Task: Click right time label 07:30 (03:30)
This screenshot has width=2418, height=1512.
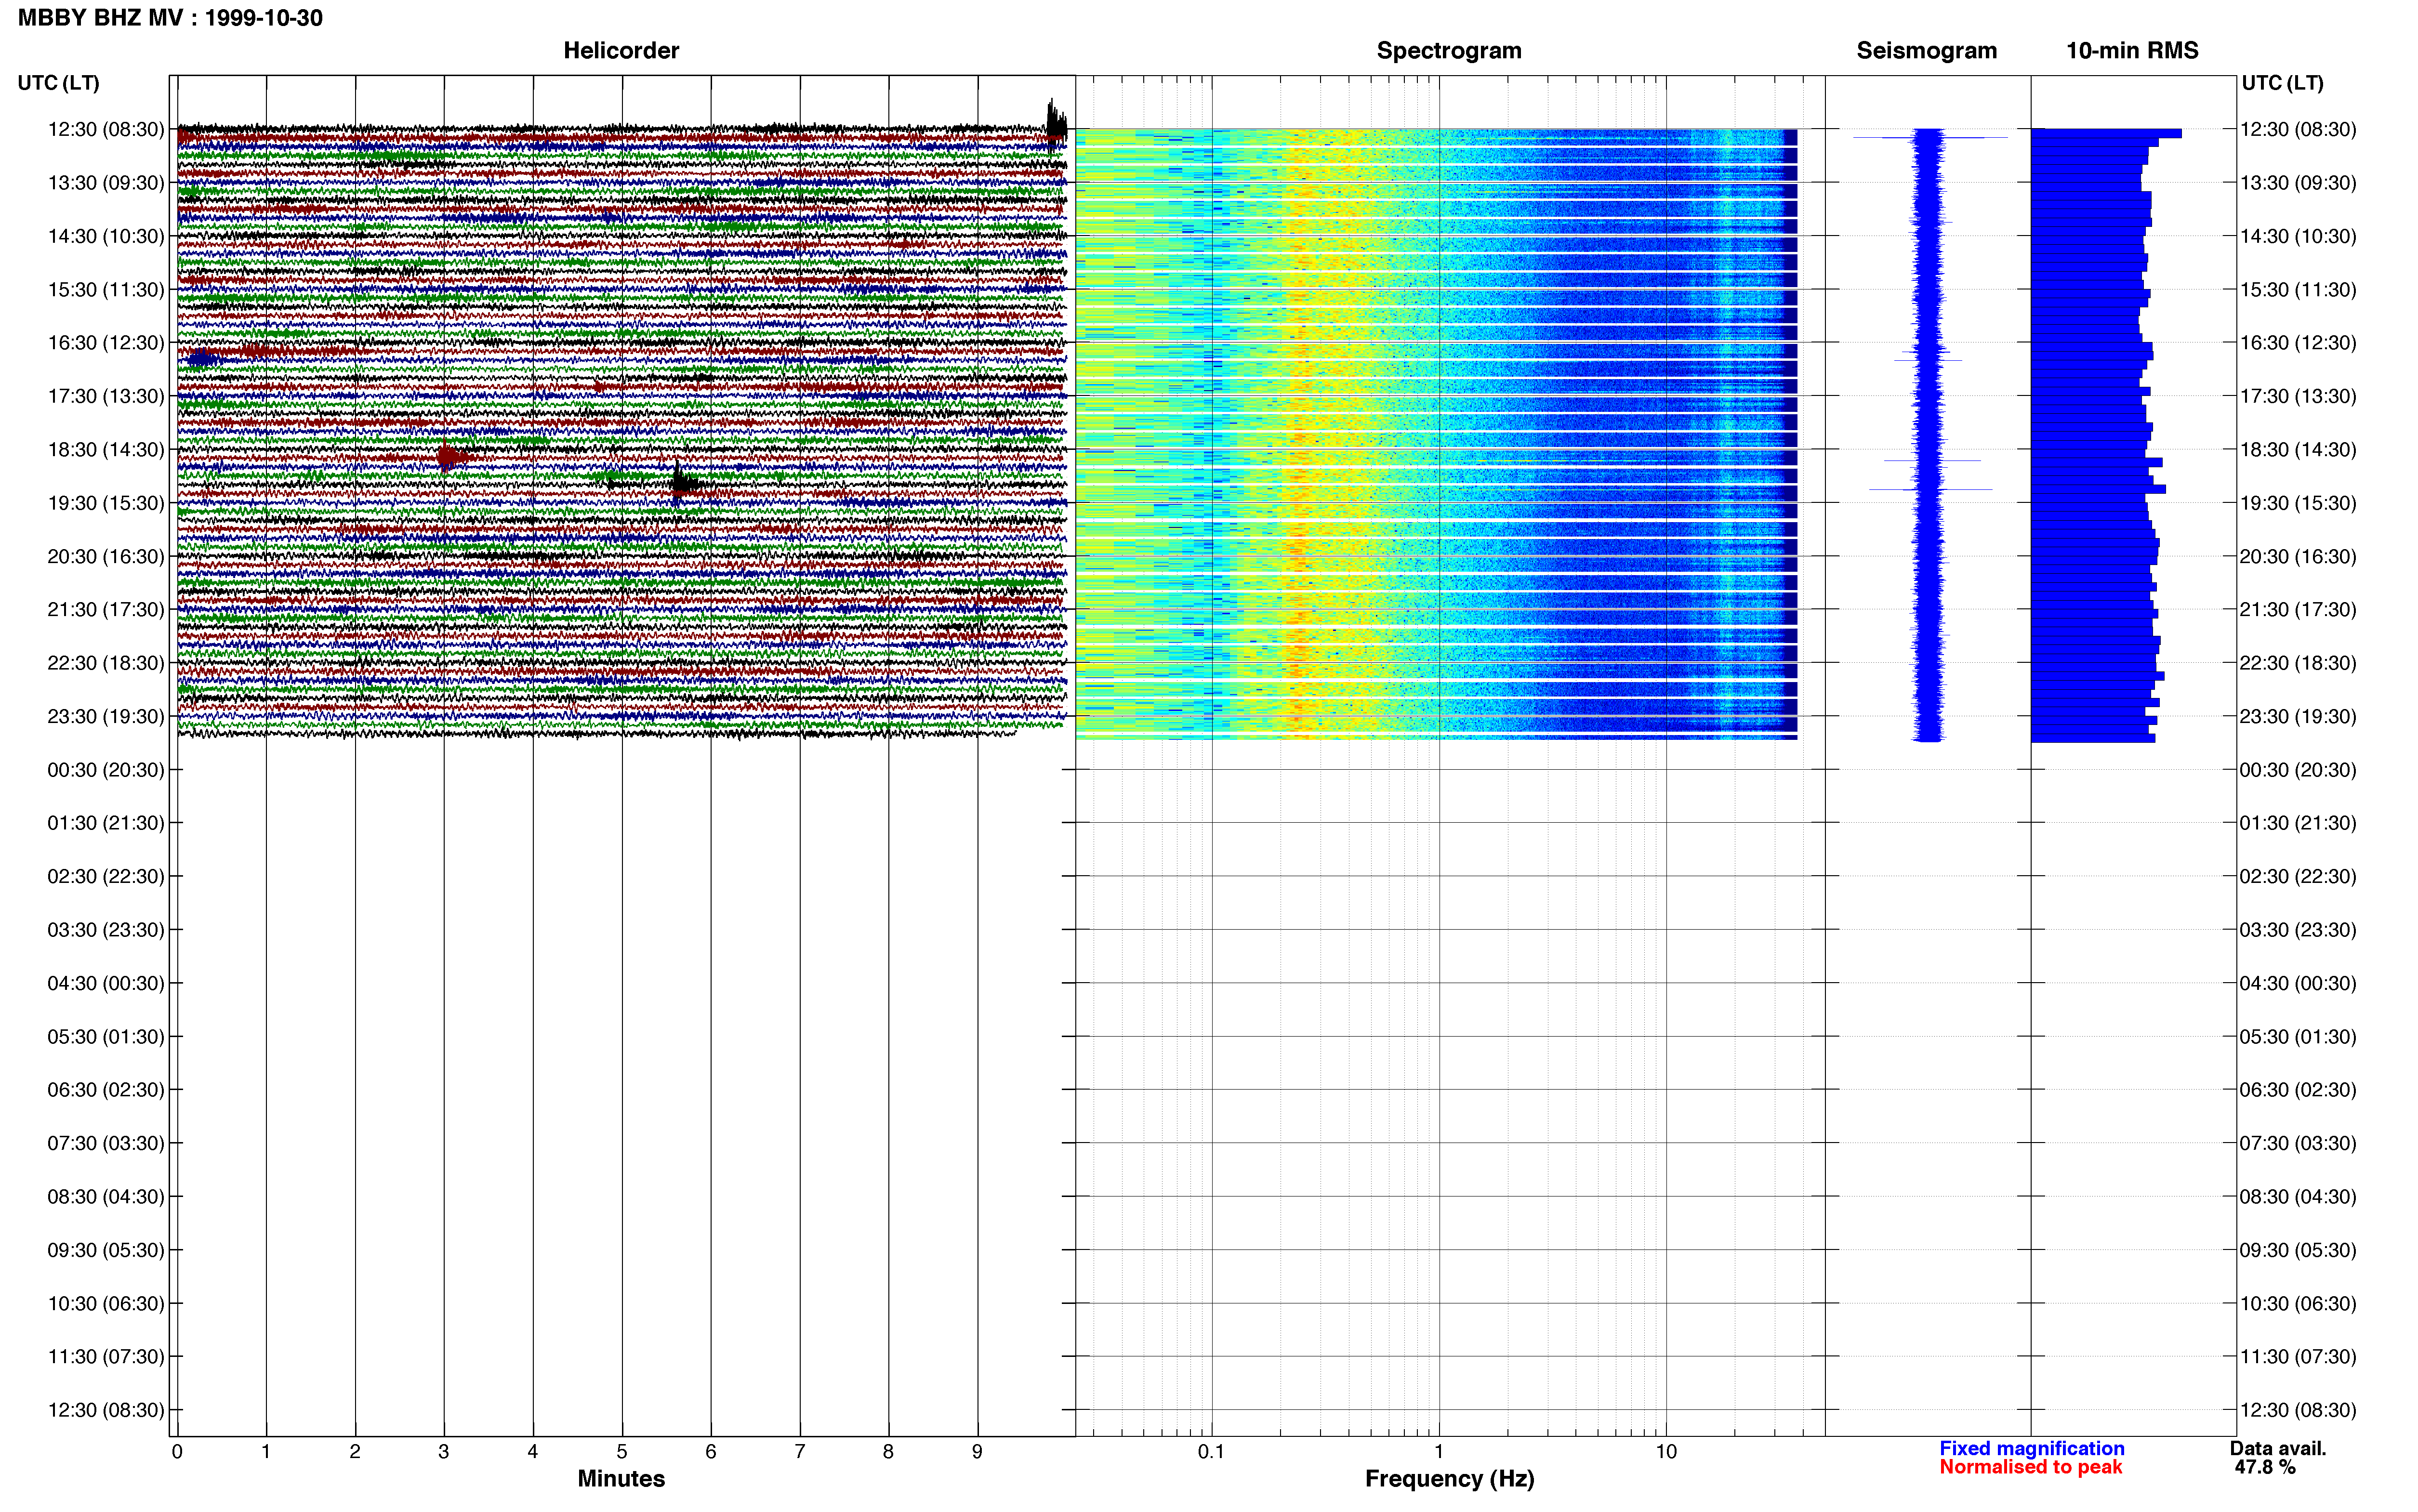Action: [x=2298, y=1143]
